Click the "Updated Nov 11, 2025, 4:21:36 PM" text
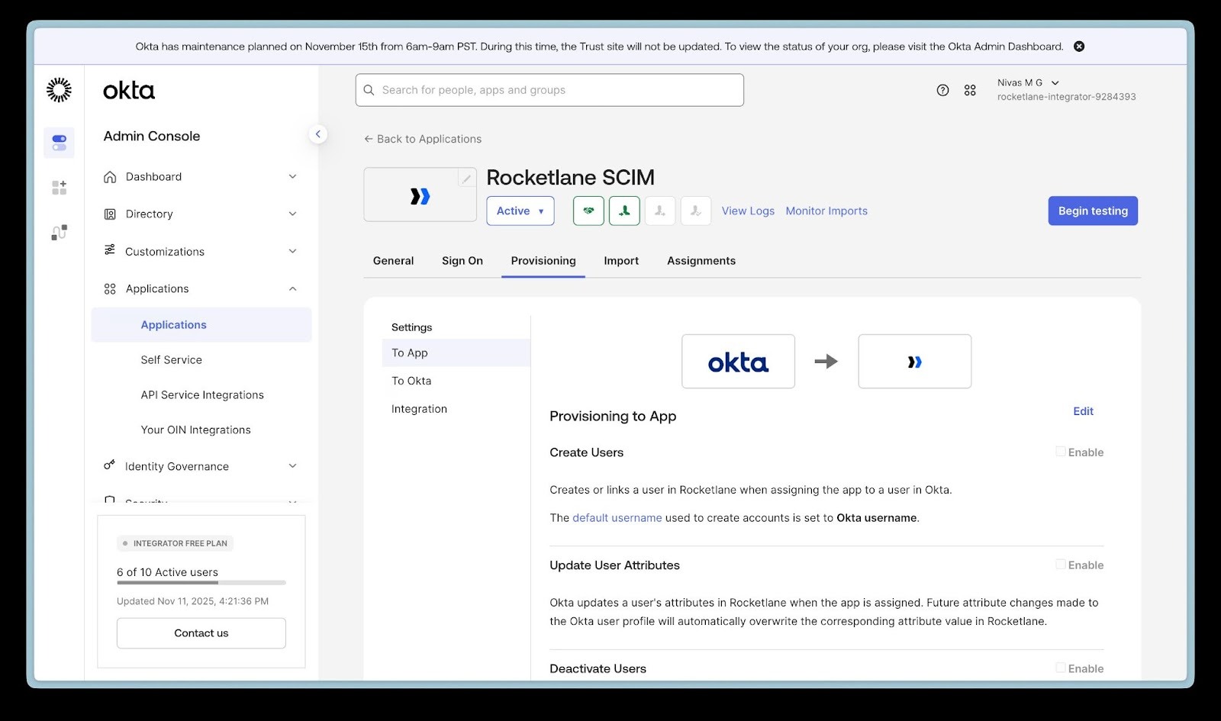Viewport: 1221px width, 721px height. click(x=192, y=601)
